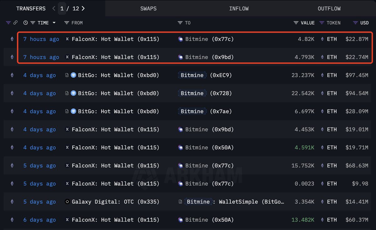Click the FalconX logo on the $68.63M row
This screenshot has width=376, height=230.
coord(67,165)
